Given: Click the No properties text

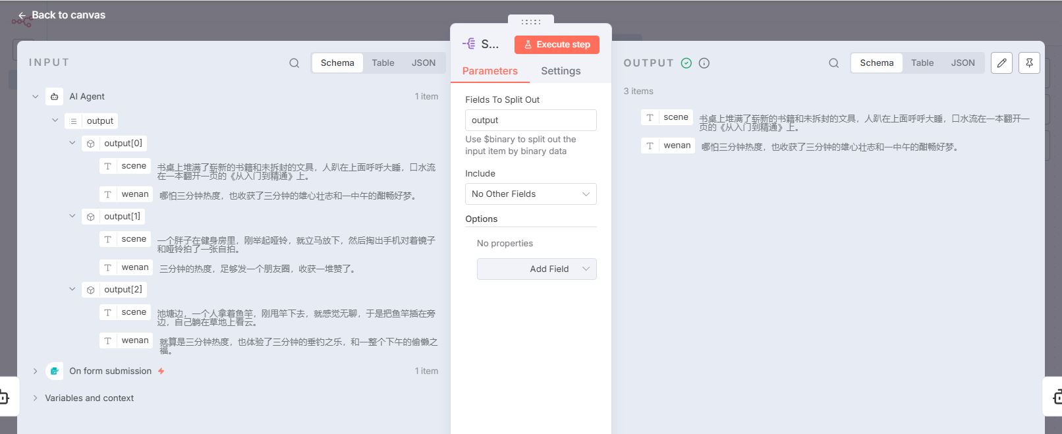Looking at the screenshot, I should coord(505,244).
